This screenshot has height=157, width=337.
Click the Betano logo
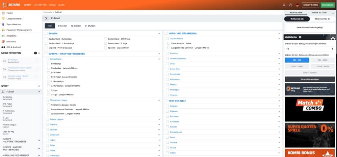coord(11,5)
